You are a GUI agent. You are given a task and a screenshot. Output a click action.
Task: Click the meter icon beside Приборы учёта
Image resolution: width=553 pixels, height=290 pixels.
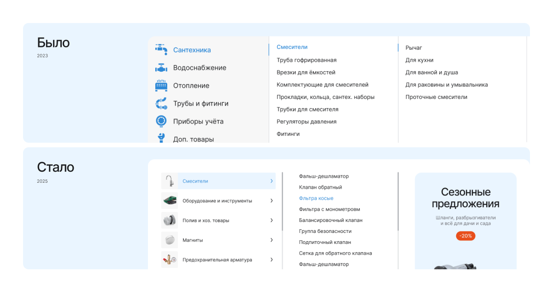click(161, 122)
